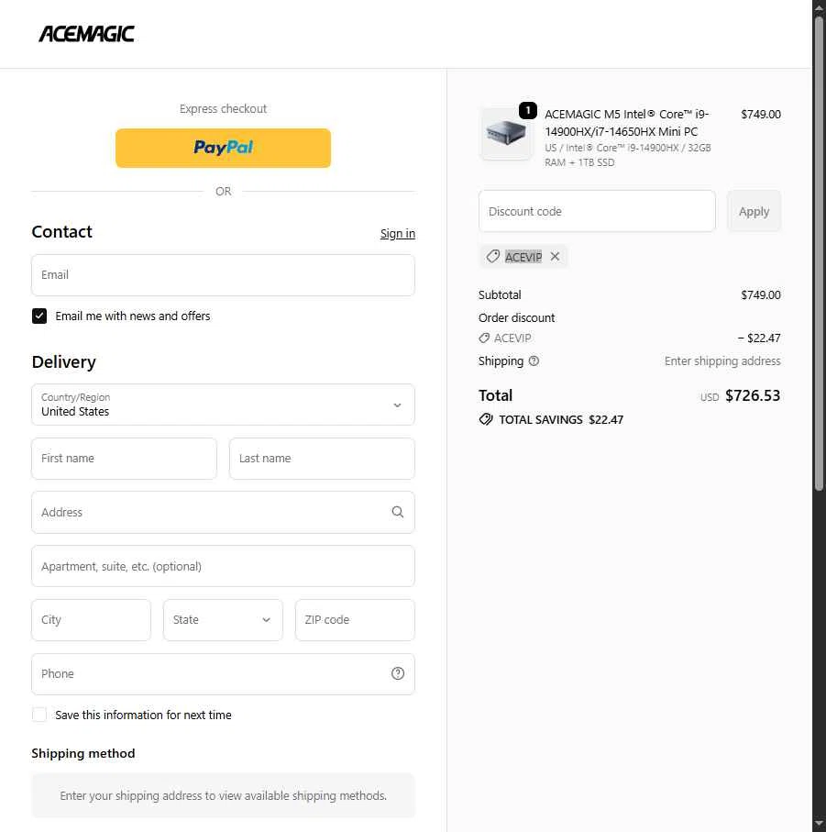The image size is (826, 832).
Task: Open the Country/Region dropdown
Action: (x=223, y=405)
